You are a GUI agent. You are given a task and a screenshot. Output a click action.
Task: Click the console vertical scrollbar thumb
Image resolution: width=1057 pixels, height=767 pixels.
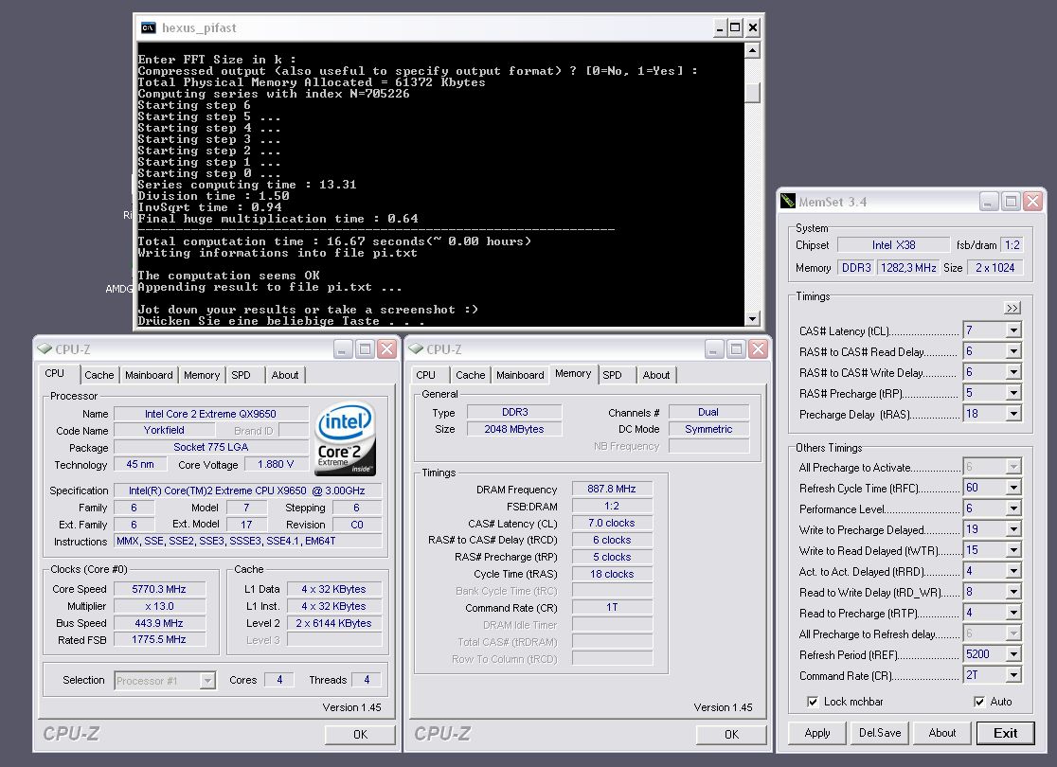[753, 93]
